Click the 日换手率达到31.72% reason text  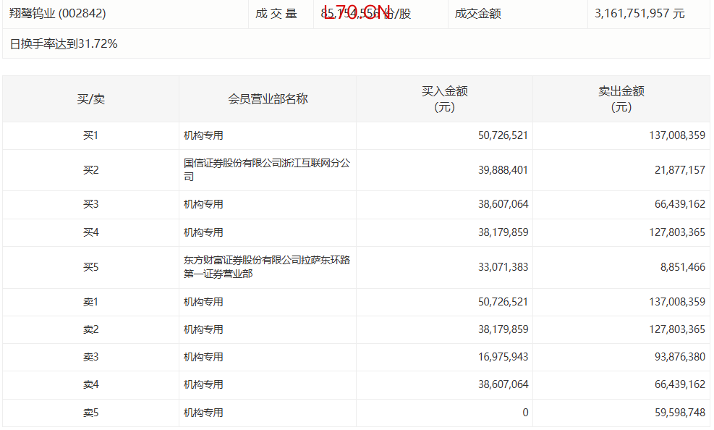click(64, 43)
